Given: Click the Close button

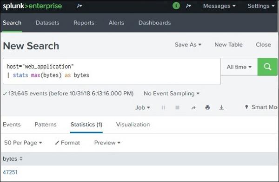Looking at the screenshot, I should [263, 44].
